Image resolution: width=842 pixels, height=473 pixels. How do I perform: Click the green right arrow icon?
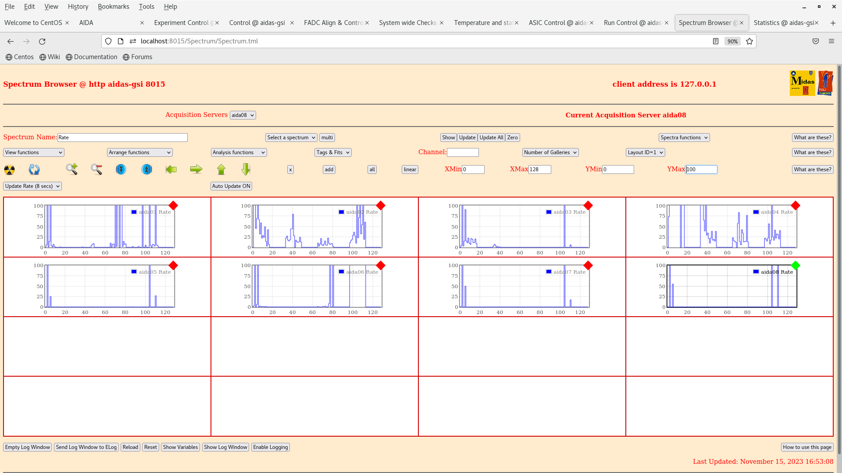pyautogui.click(x=196, y=169)
